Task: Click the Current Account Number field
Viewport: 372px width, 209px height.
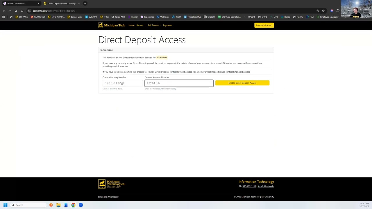Action: click(179, 83)
